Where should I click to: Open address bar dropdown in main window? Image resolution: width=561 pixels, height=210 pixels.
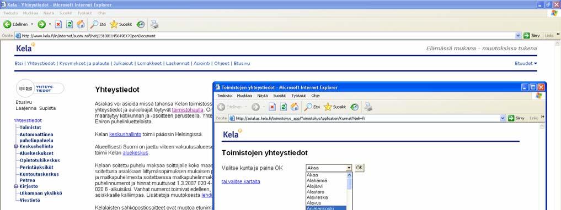point(518,36)
